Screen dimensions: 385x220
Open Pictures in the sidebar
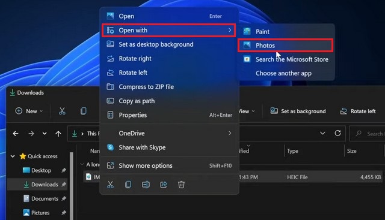point(40,213)
